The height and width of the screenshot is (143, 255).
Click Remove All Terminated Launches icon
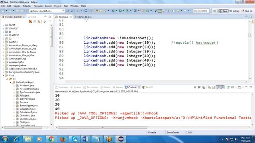click(204, 87)
